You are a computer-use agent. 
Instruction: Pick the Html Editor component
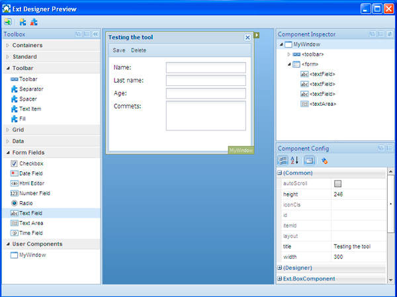point(33,183)
